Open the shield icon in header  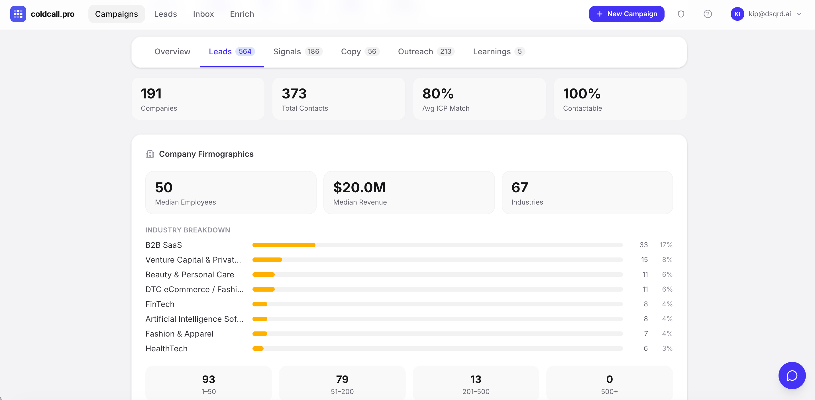681,14
